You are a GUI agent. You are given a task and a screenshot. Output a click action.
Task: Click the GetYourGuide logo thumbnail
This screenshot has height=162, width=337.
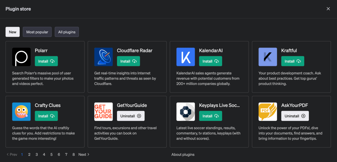pyautogui.click(x=103, y=112)
